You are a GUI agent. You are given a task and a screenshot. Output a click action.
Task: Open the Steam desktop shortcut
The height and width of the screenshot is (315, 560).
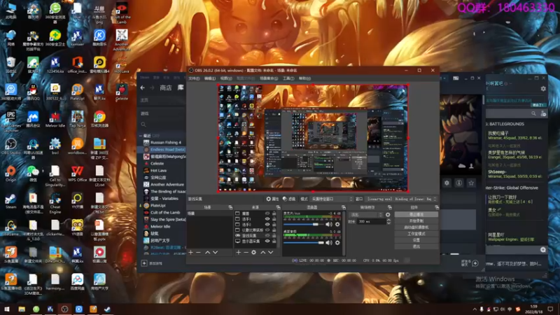click(x=10, y=201)
